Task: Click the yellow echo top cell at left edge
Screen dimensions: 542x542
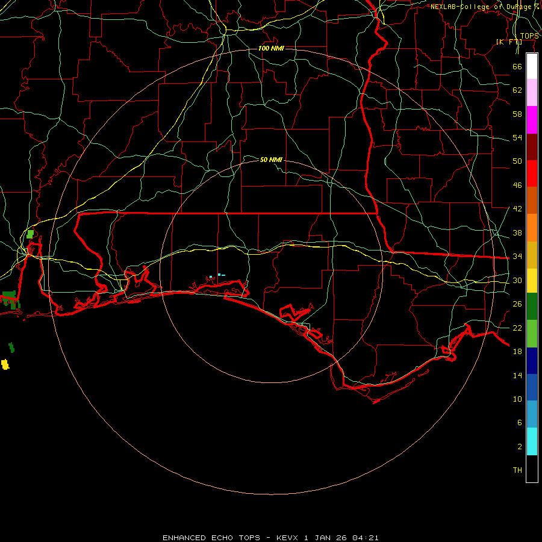Action: click(5, 364)
